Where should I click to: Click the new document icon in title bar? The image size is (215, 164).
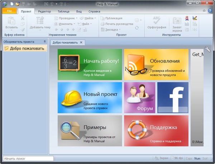(x=12, y=4)
